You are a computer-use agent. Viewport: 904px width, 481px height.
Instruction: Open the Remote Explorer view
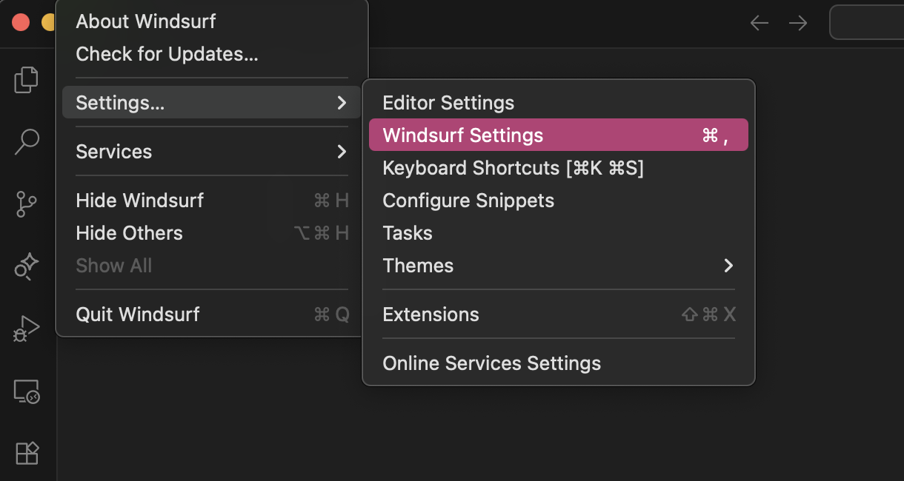click(27, 391)
